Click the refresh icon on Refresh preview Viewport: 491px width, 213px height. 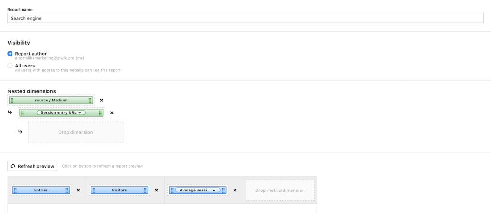(x=13, y=166)
